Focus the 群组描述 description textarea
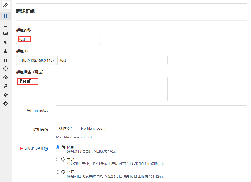The image size is (251, 182). [92, 89]
